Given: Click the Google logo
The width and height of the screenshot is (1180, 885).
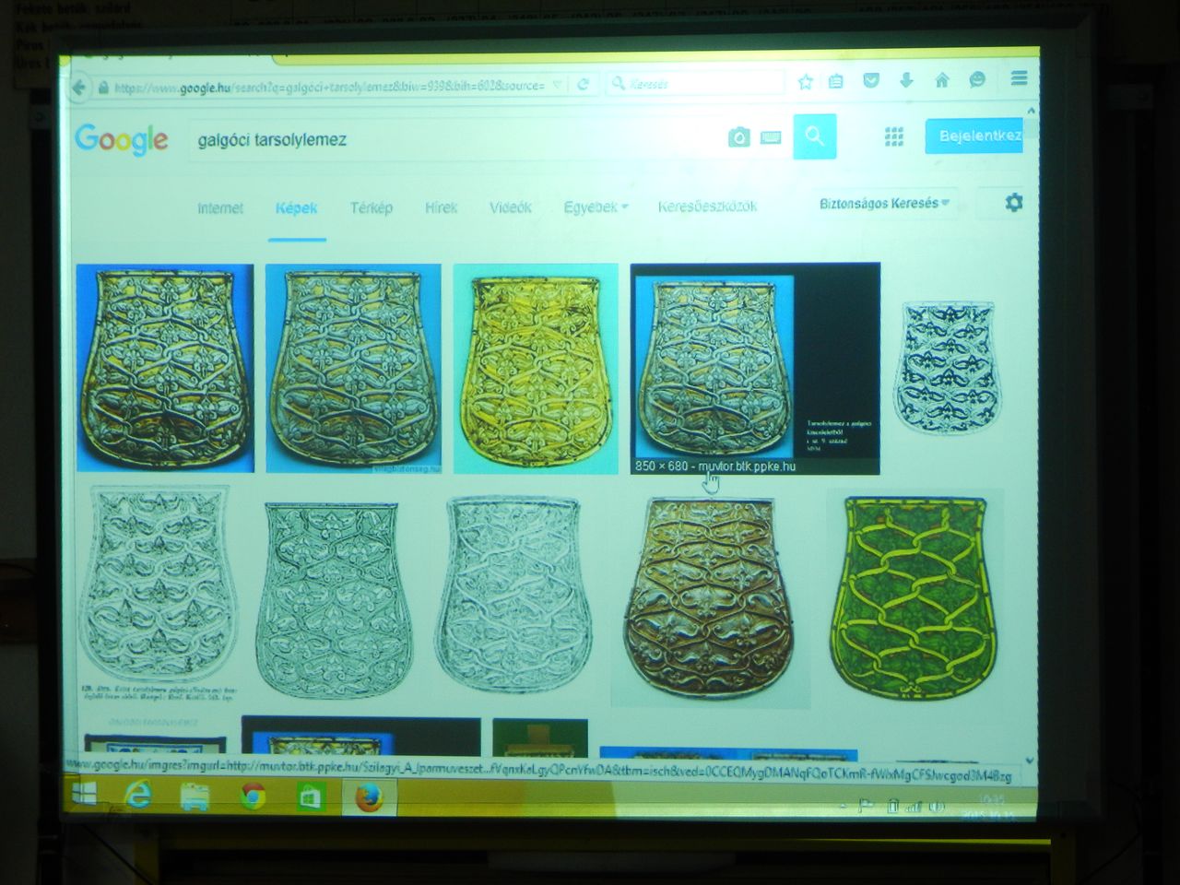Looking at the screenshot, I should pyautogui.click(x=122, y=139).
